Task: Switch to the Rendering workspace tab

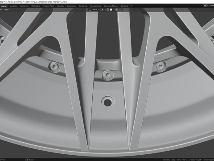Action: click(x=83, y=6)
